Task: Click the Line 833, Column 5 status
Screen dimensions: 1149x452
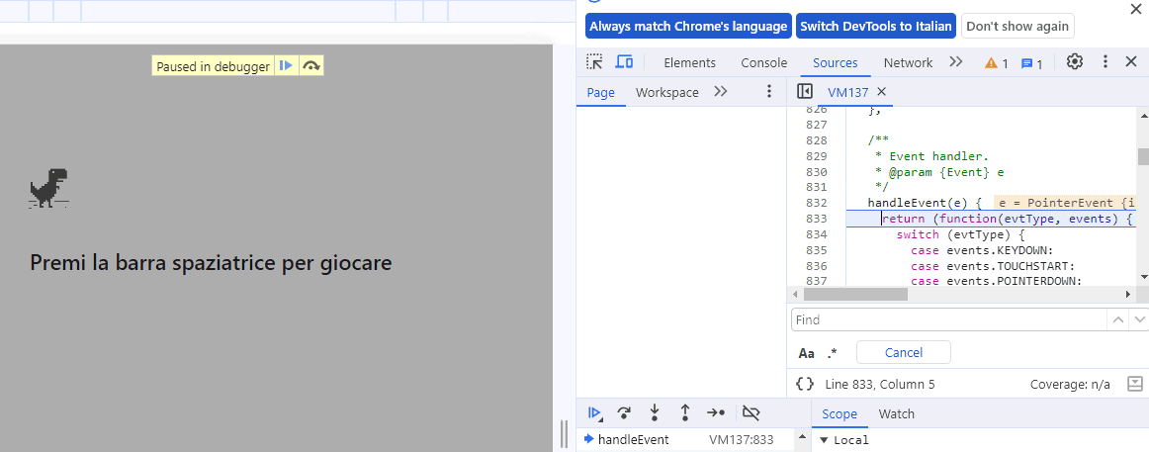Action: [879, 384]
